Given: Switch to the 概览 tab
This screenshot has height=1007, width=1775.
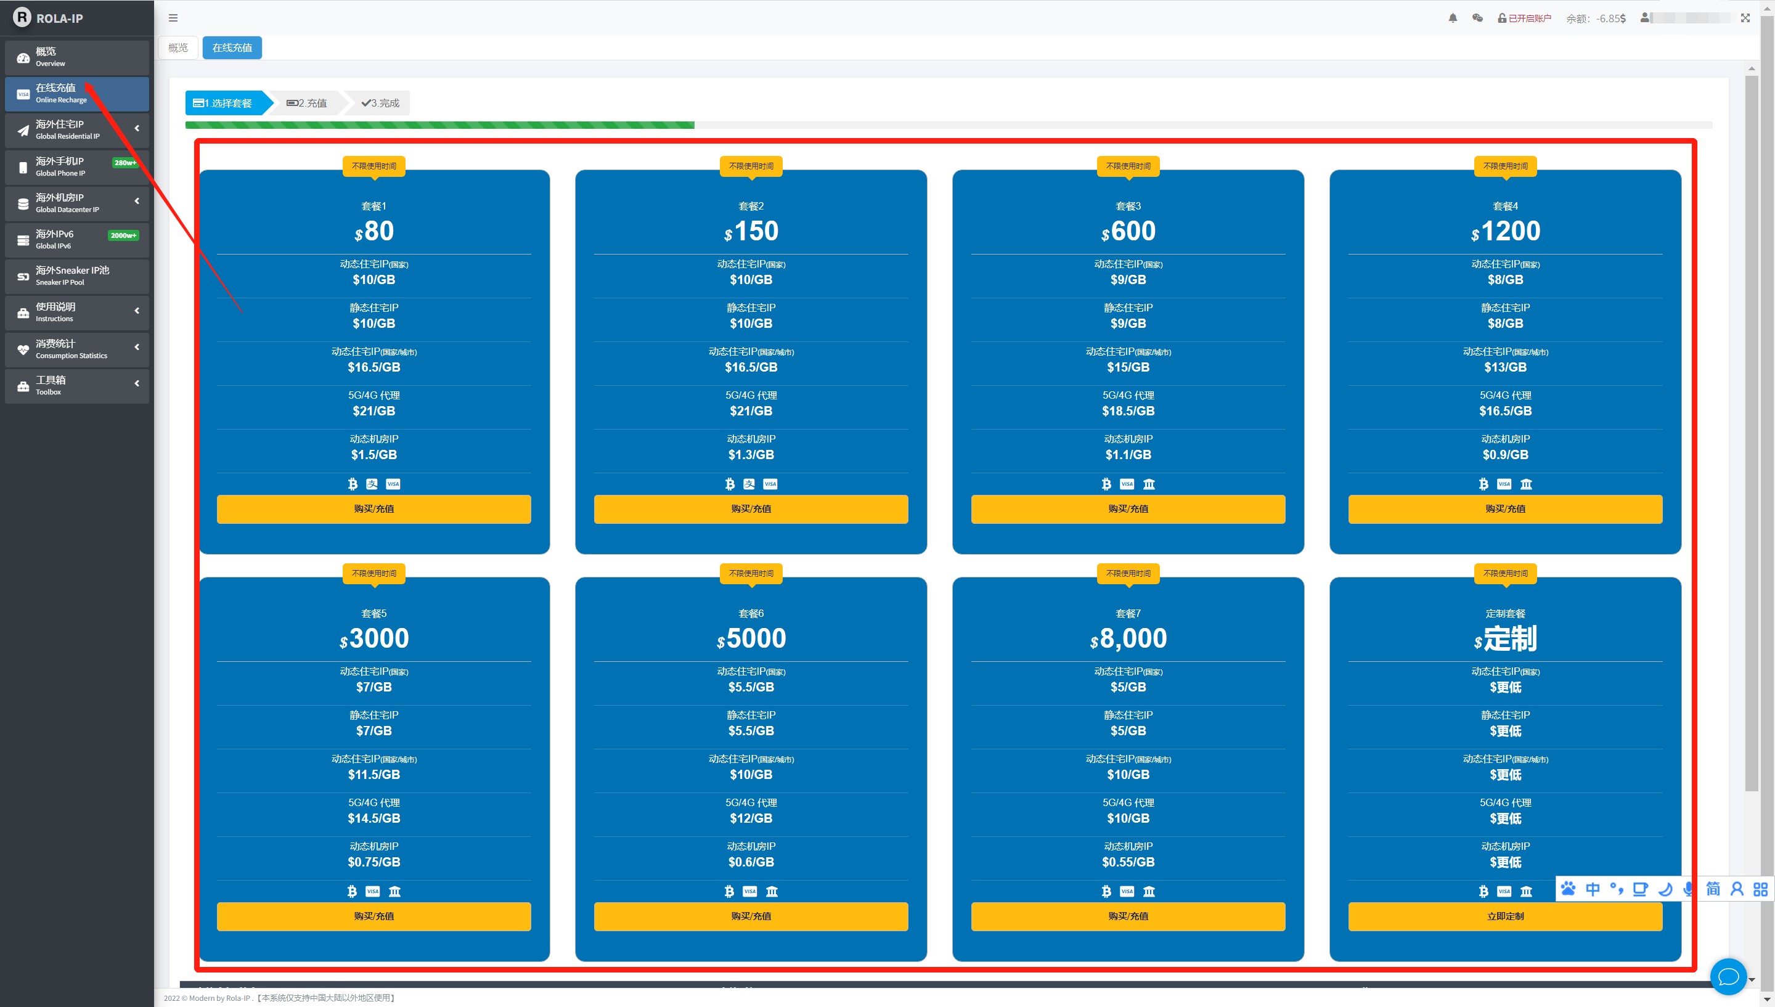Looking at the screenshot, I should pyautogui.click(x=177, y=47).
